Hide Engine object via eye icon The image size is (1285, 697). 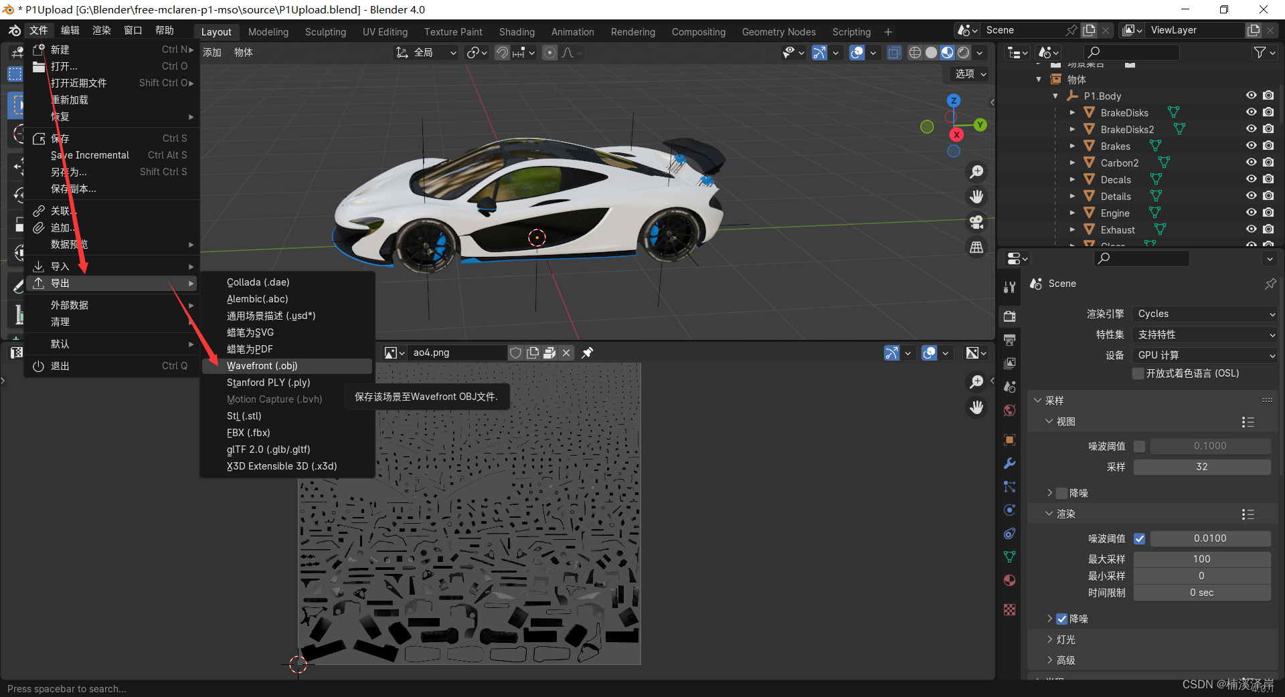coord(1251,213)
